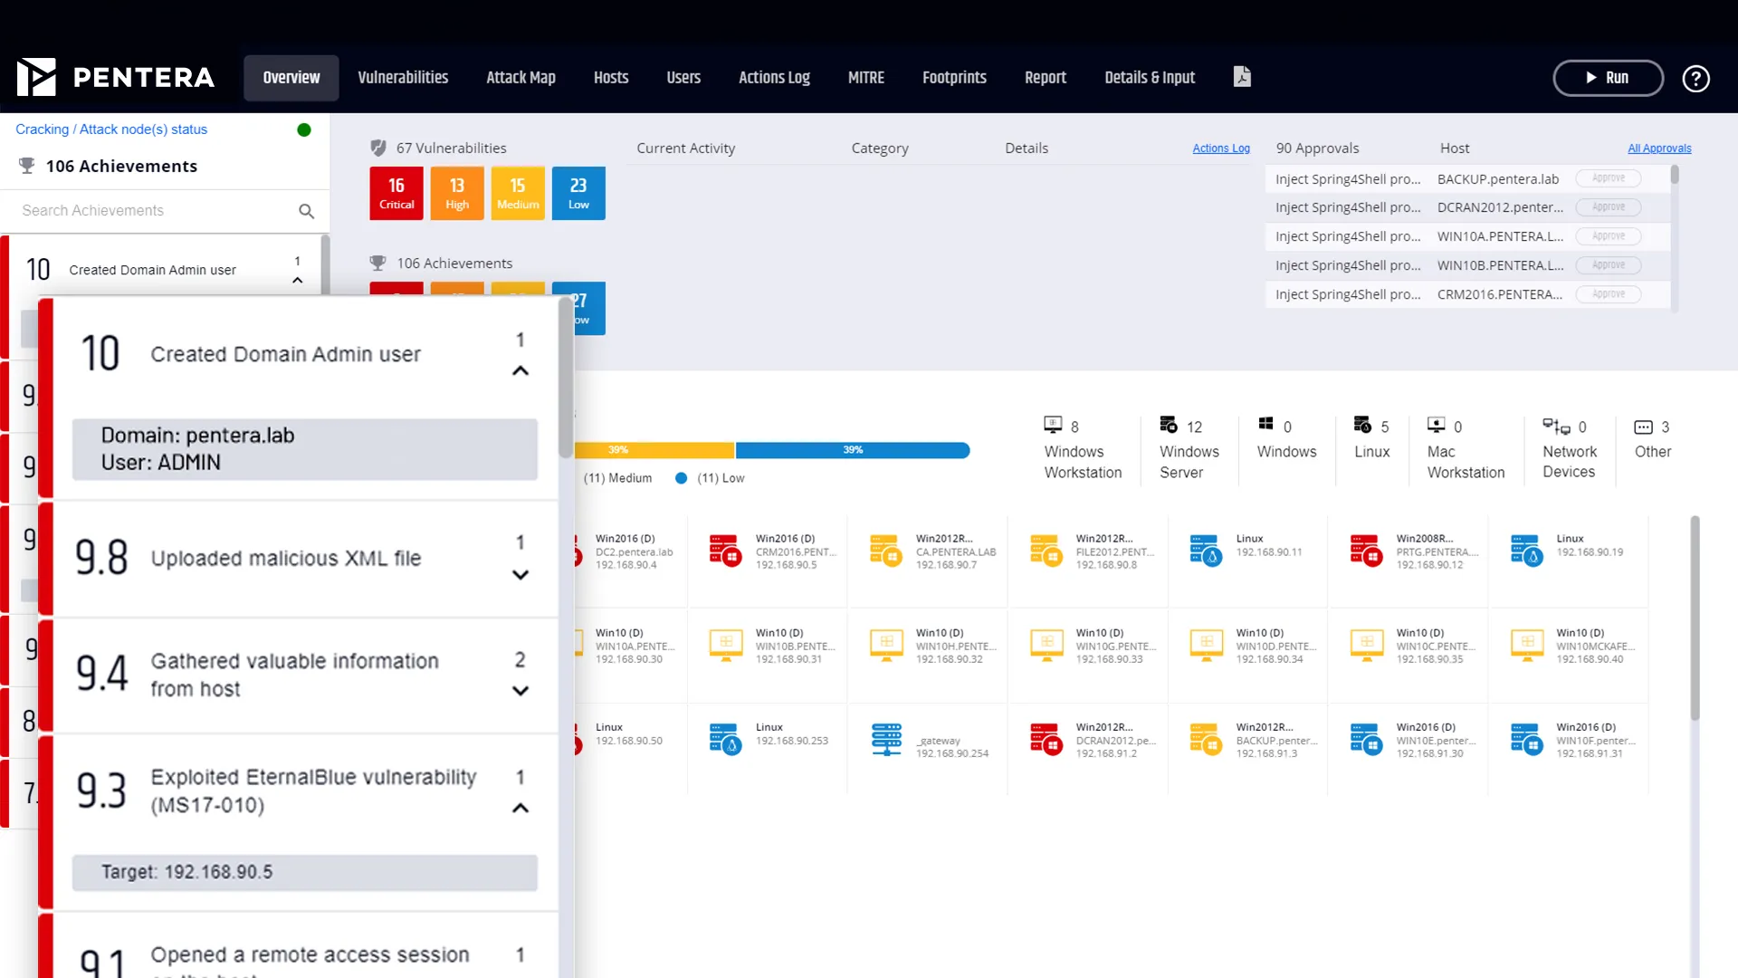The width and height of the screenshot is (1738, 978).
Task: Click the Windows category icon with 0 hosts
Action: (1265, 424)
